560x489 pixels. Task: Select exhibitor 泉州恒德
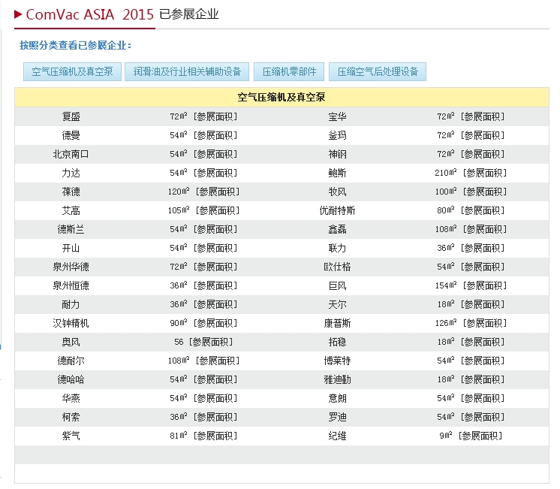71,285
